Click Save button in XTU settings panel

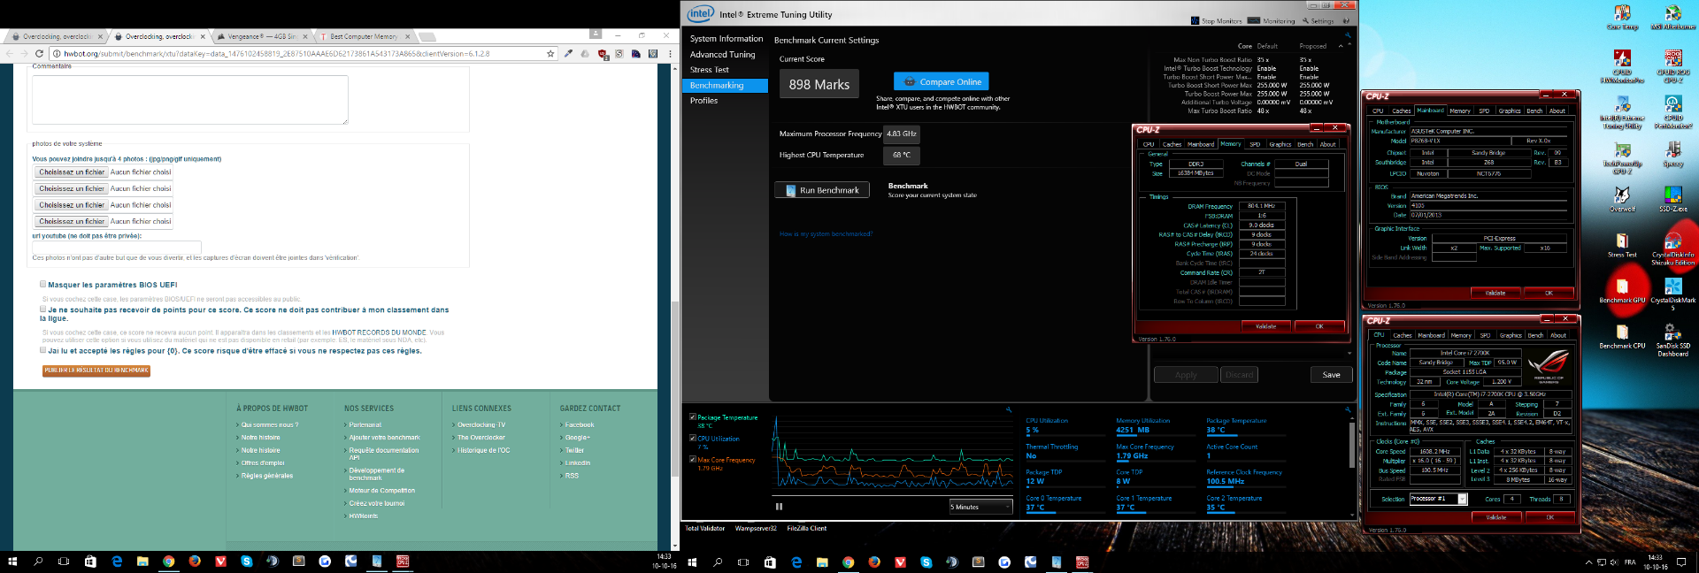(1331, 375)
